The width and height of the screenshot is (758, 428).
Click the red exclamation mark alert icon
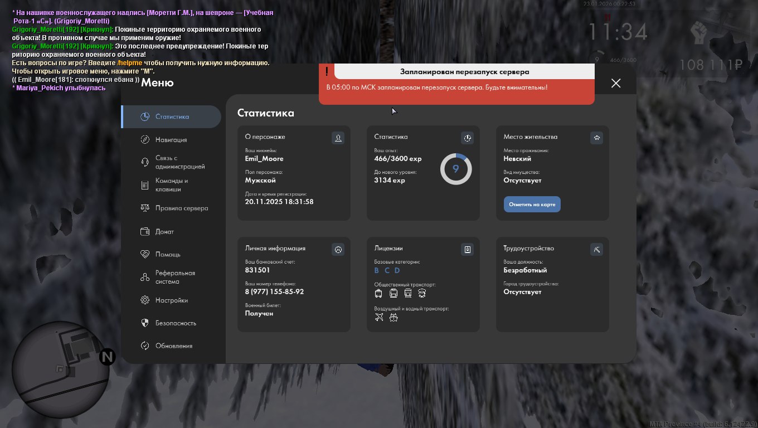(x=327, y=71)
